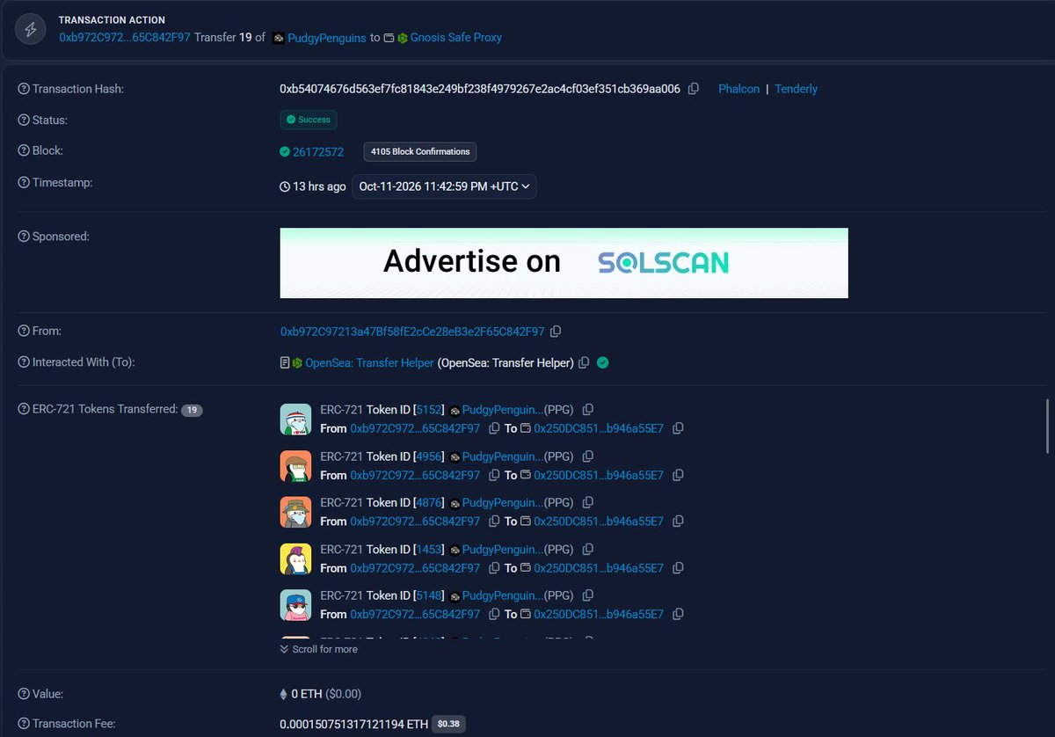
Task: Copy the recipient address for Token ID 4876
Action: pos(678,522)
